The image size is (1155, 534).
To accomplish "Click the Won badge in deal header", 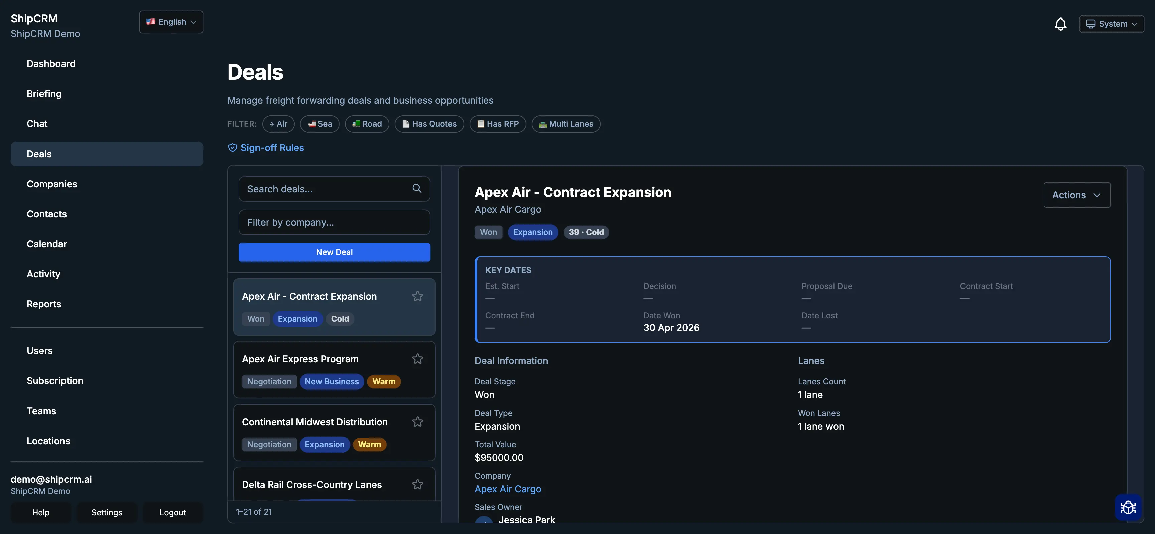I will 488,232.
